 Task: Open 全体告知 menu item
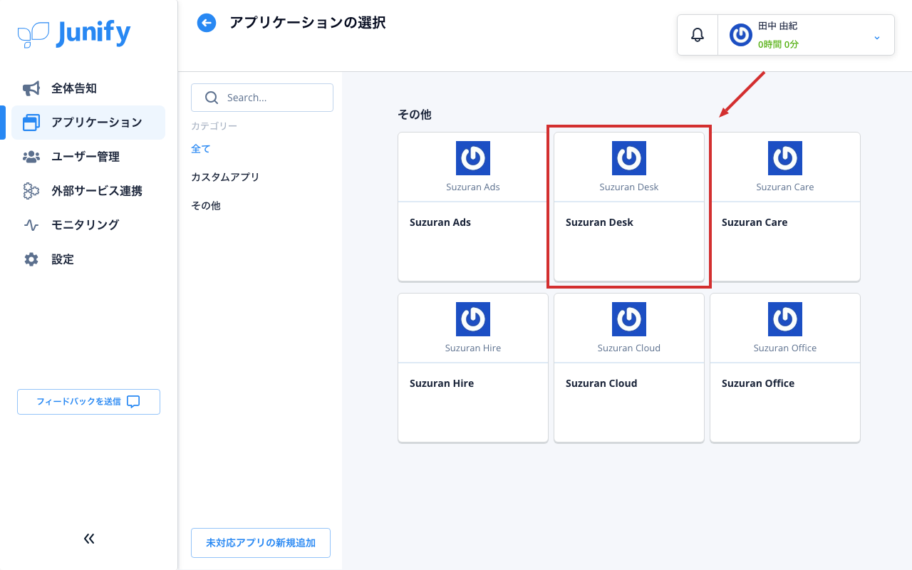pyautogui.click(x=88, y=88)
